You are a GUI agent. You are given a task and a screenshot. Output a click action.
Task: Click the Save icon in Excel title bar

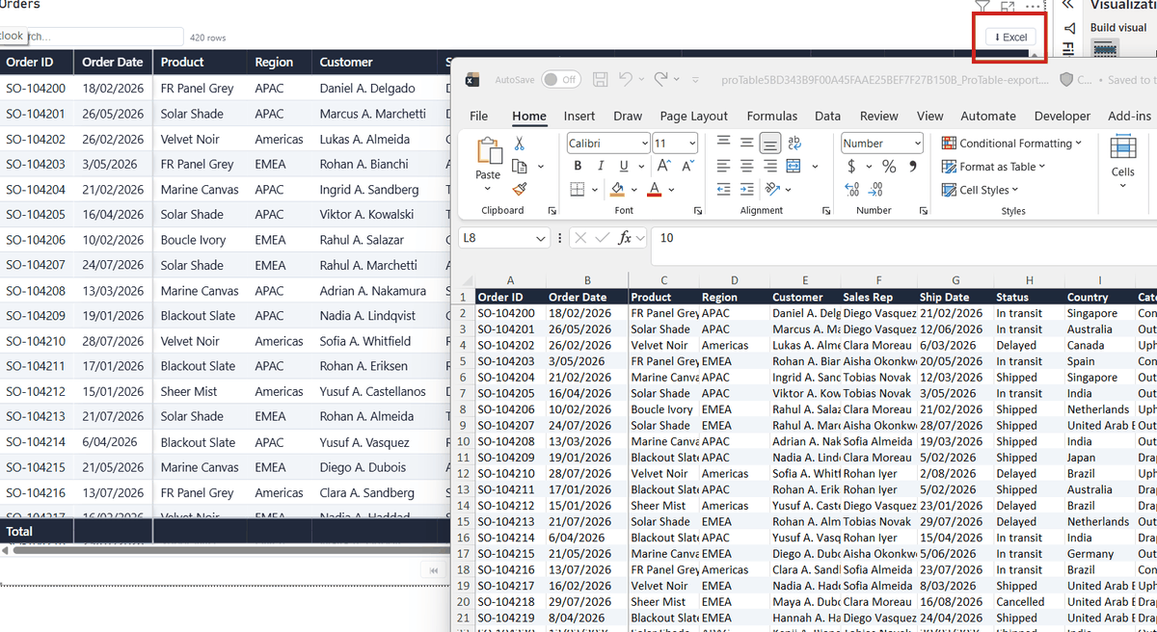tap(600, 79)
